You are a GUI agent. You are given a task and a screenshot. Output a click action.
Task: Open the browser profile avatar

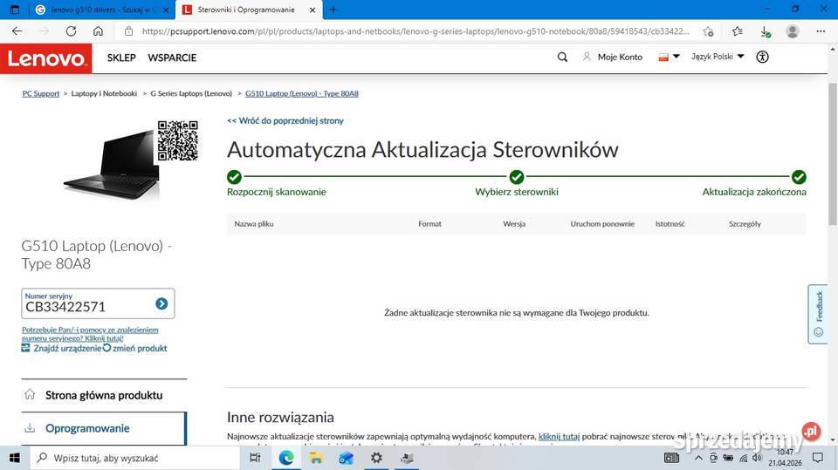coord(793,31)
